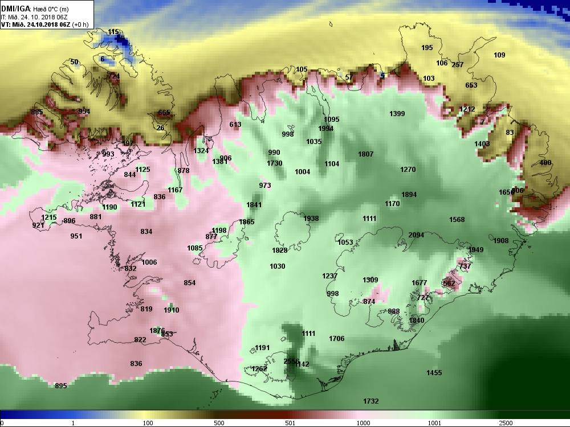Click the map value '1455'
The height and width of the screenshot is (427, 570).
click(x=434, y=372)
